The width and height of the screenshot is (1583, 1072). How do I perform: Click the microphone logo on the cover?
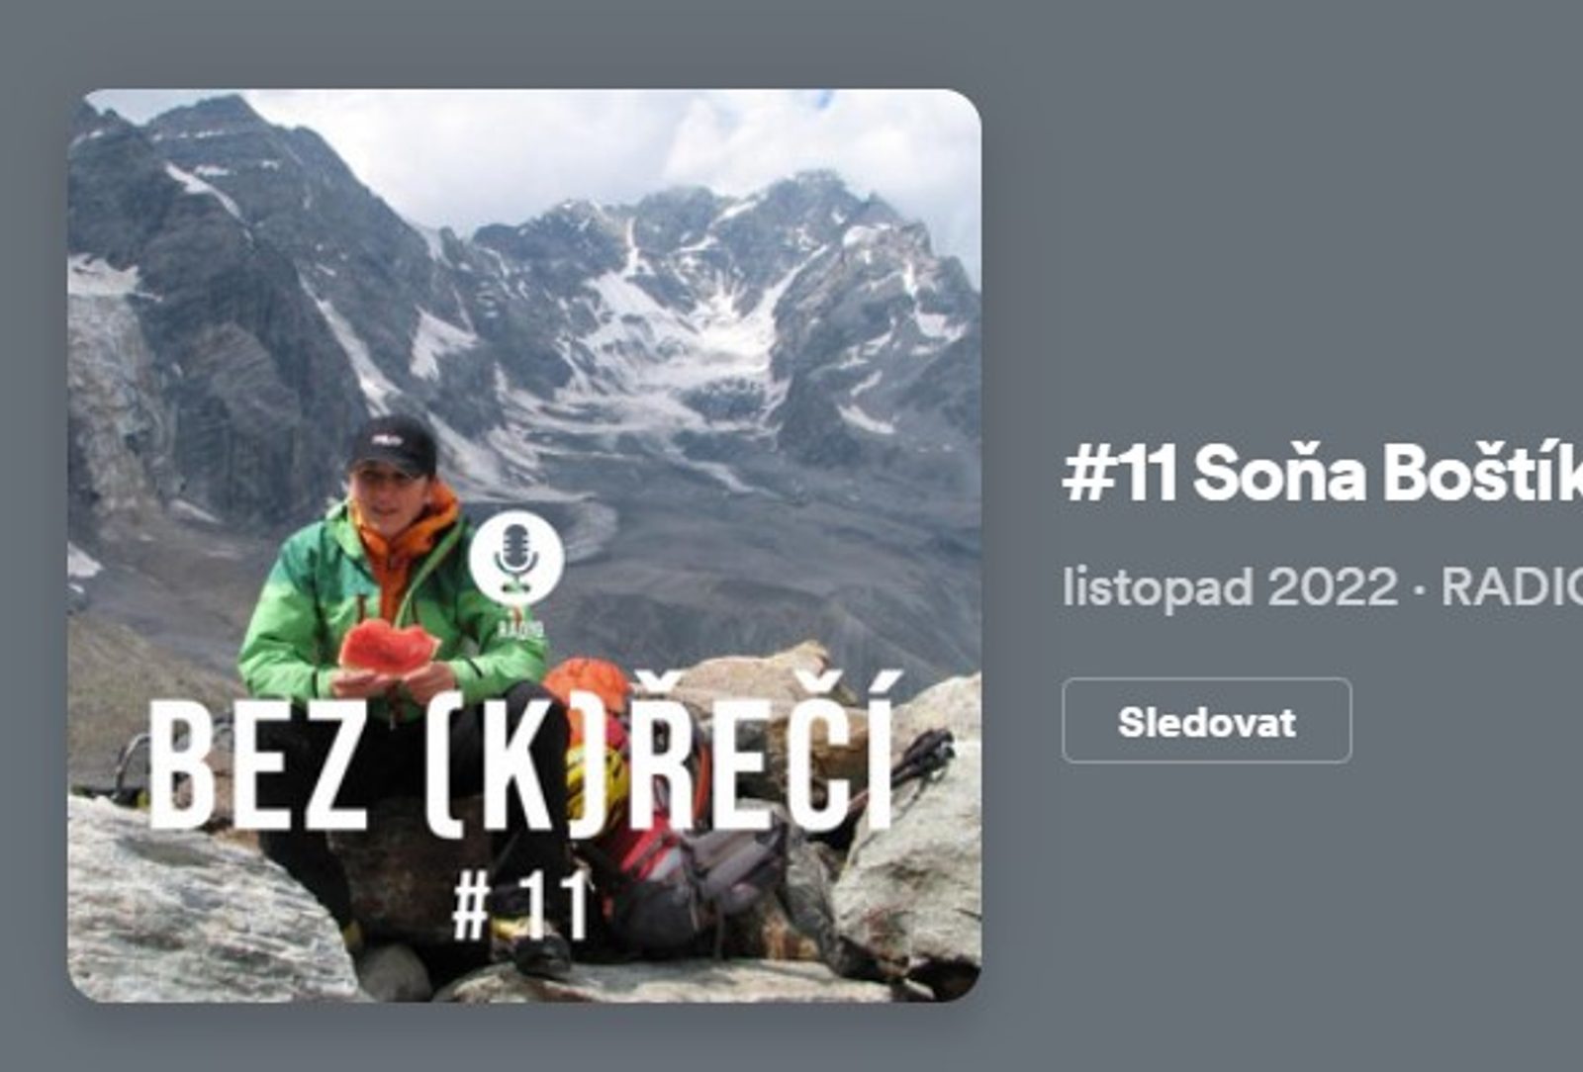click(x=516, y=558)
